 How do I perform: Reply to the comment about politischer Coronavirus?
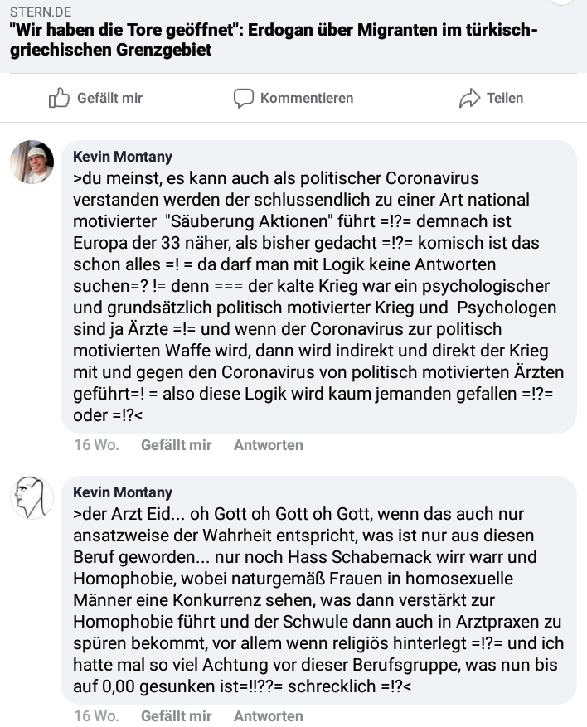269,445
